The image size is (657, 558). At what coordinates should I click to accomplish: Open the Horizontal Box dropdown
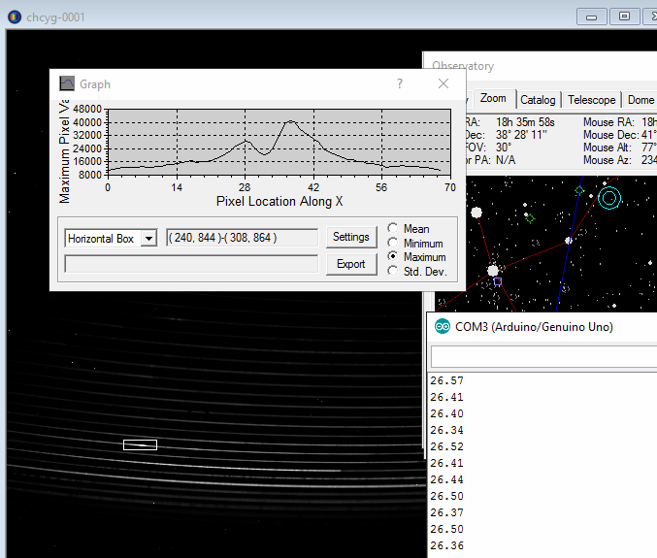(x=148, y=239)
